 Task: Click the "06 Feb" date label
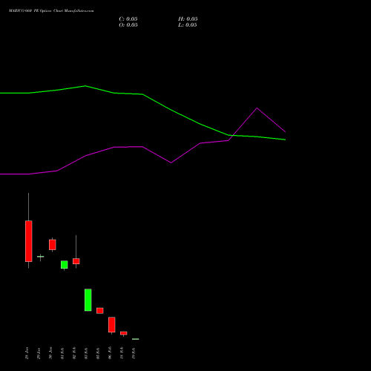(110, 353)
